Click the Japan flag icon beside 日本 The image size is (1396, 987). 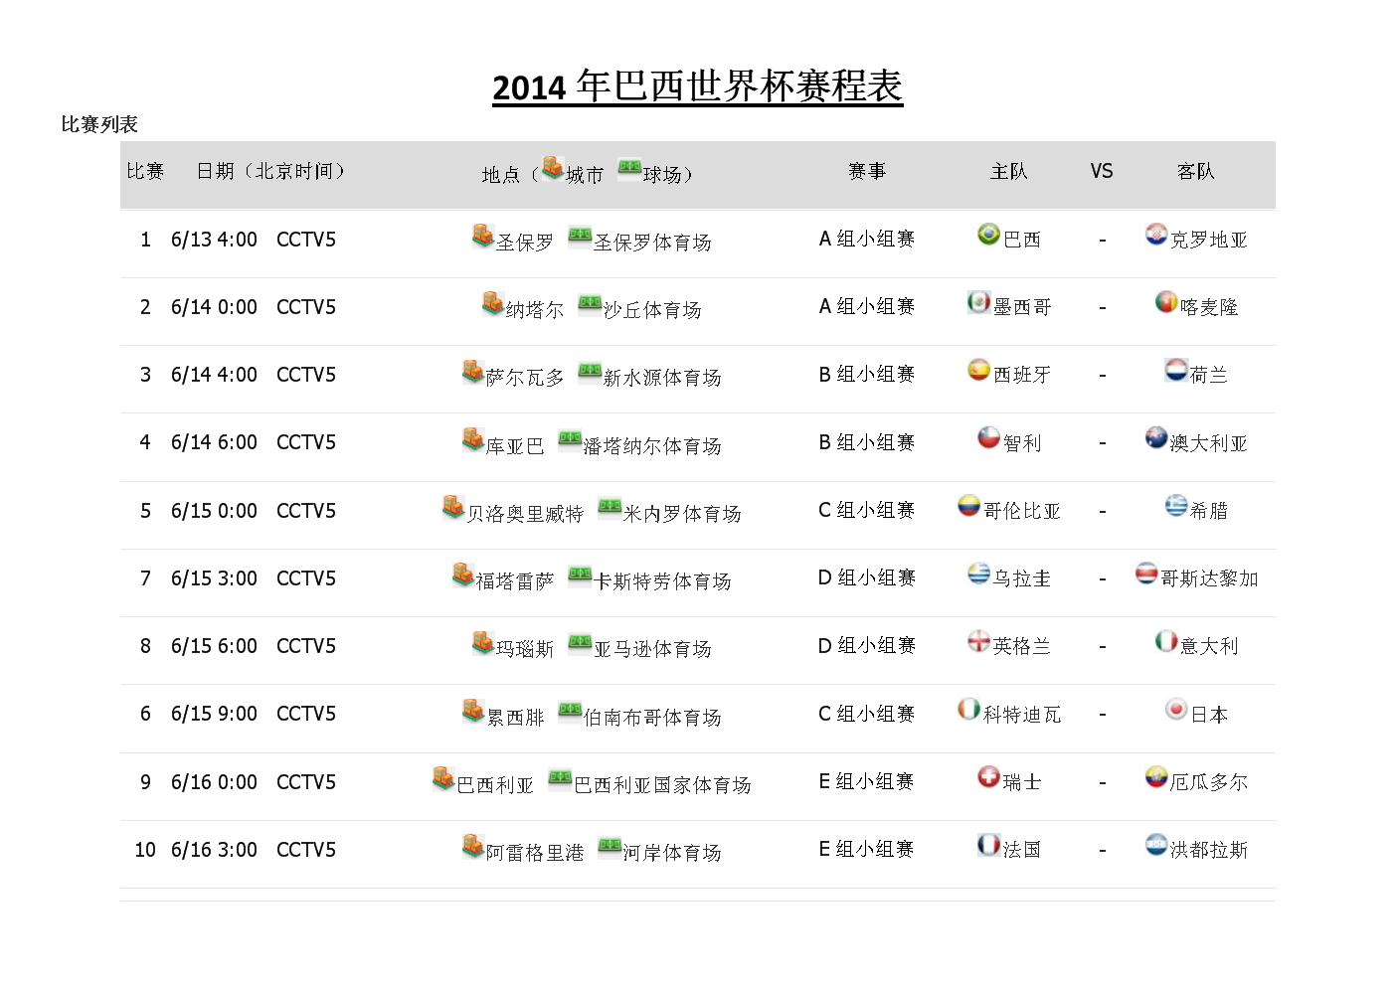pos(1175,709)
